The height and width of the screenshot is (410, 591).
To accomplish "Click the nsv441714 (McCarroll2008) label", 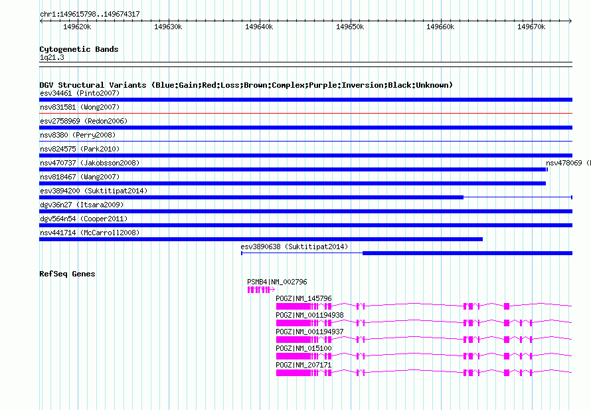I will click(90, 233).
